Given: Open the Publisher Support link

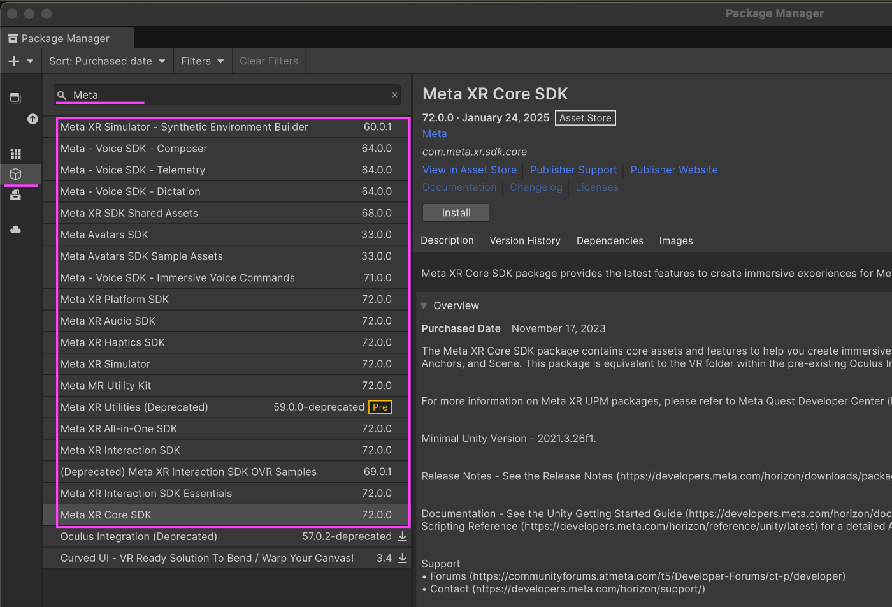Looking at the screenshot, I should coord(573,170).
